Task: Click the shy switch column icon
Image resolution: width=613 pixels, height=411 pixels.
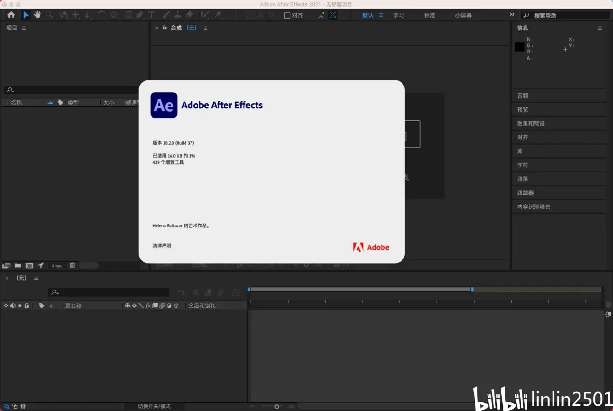Action: coord(127,305)
